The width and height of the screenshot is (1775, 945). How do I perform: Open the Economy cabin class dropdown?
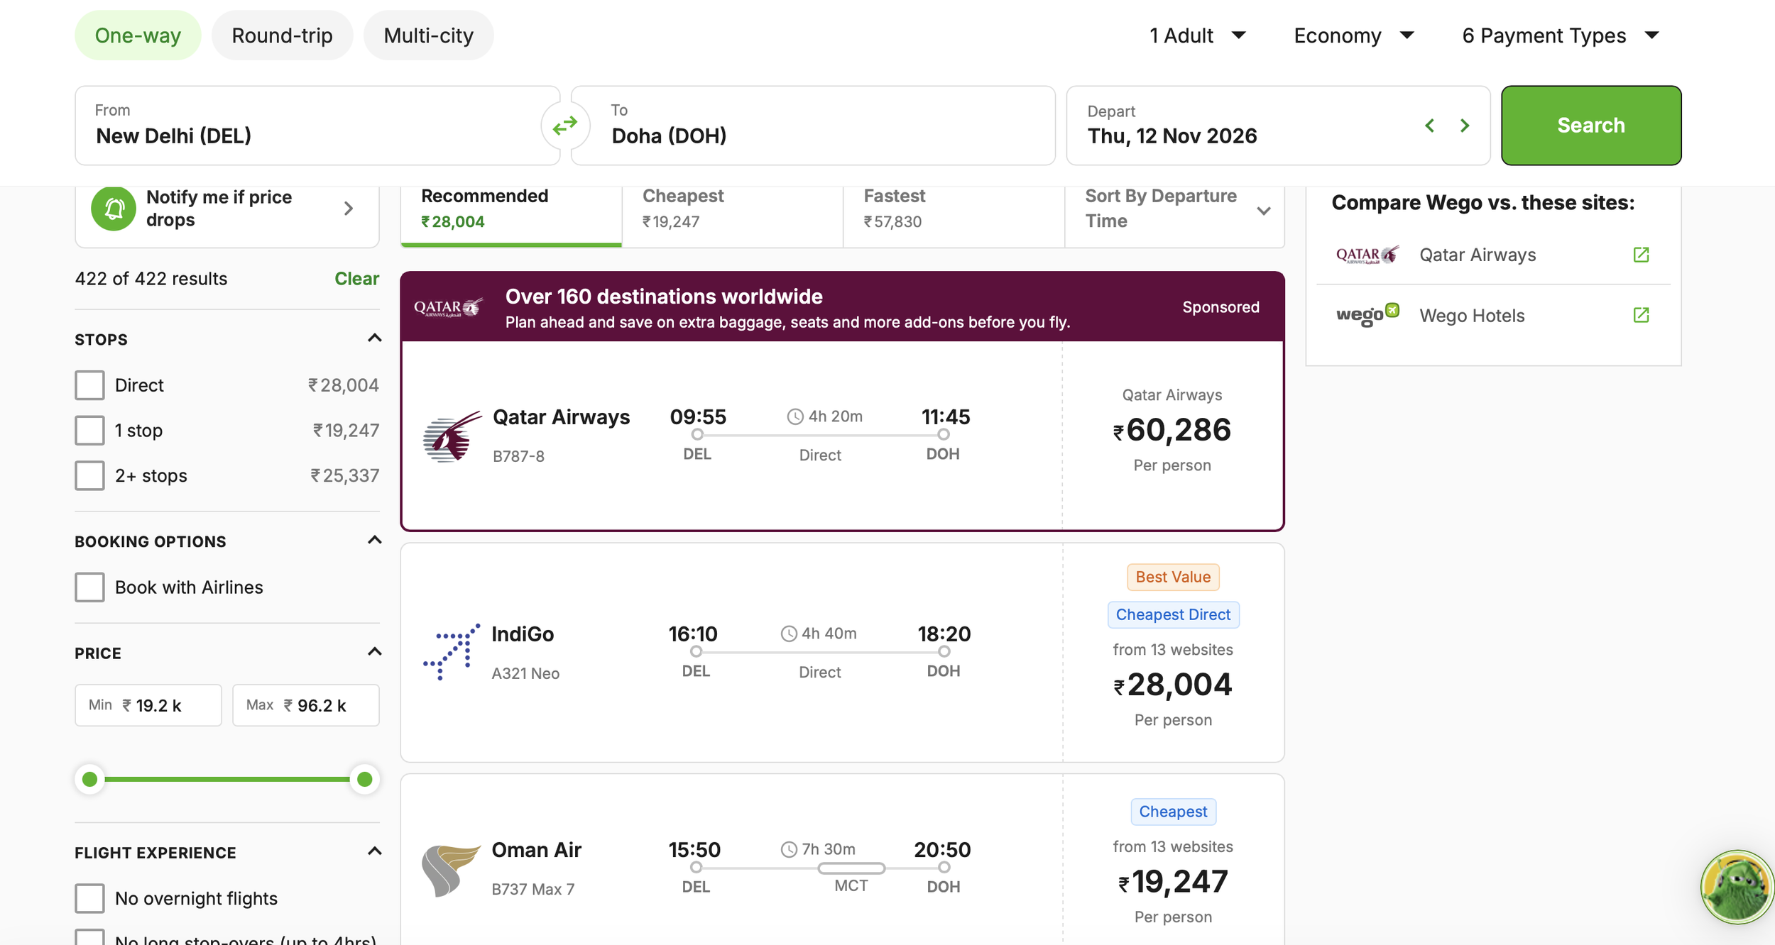(1354, 35)
